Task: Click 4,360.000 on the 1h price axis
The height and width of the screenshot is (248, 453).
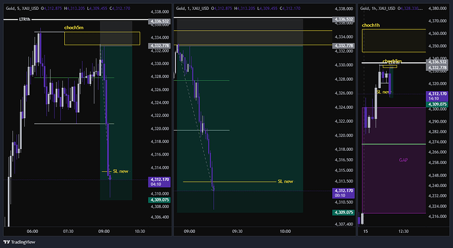Action: pos(437,33)
